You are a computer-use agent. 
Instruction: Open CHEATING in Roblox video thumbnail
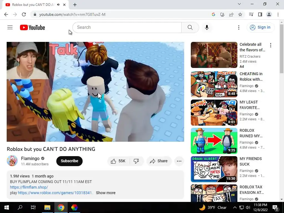pos(214,84)
